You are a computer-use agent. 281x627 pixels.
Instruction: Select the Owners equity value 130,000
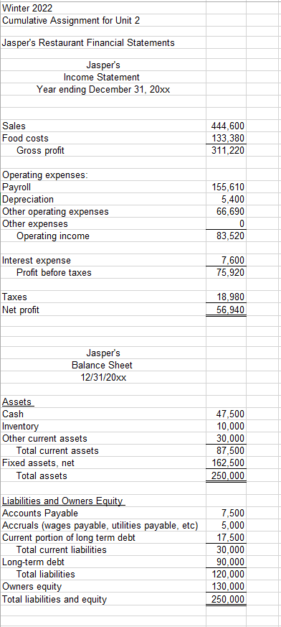coord(226,587)
